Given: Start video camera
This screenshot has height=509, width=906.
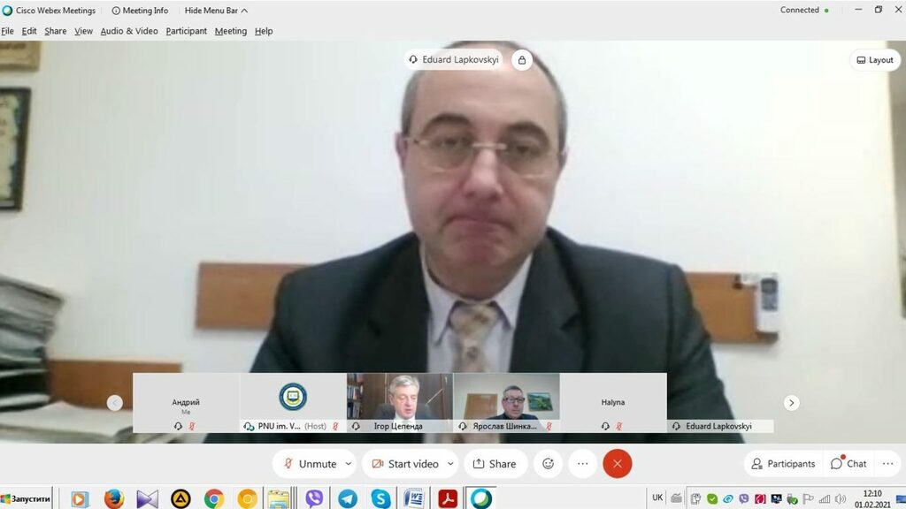Looking at the screenshot, I should pos(404,463).
